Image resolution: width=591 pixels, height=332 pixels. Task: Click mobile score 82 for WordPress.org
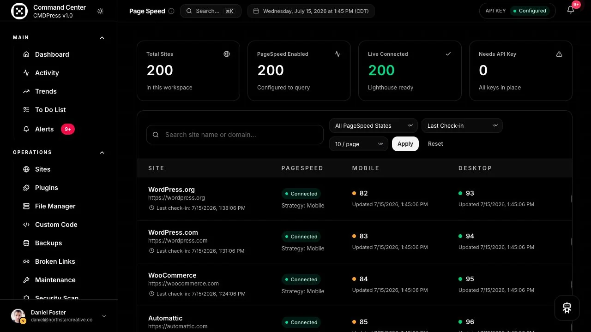(x=364, y=193)
